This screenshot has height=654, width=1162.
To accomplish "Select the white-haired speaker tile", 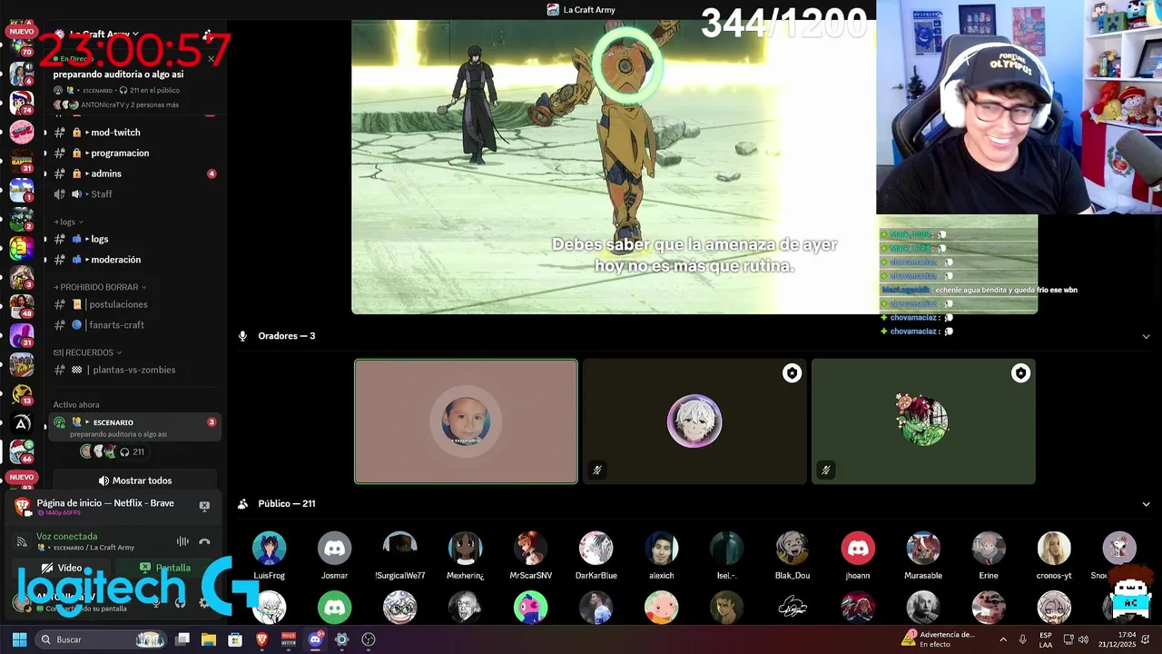I will pyautogui.click(x=694, y=421).
